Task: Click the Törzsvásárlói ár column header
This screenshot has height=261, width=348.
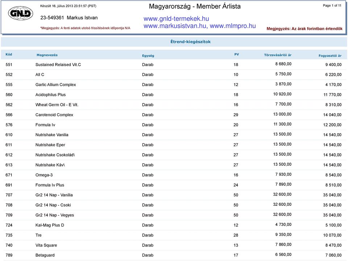Action: click(x=278, y=55)
